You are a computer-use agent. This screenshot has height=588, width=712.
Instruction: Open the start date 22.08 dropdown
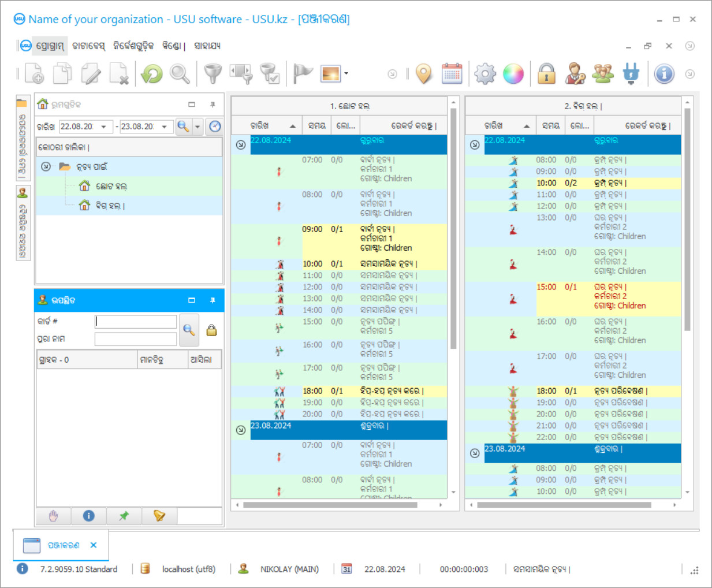pos(104,126)
